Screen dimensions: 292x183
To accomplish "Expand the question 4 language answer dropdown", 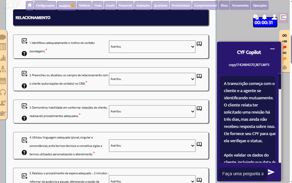I will pyautogui.click(x=152, y=145).
